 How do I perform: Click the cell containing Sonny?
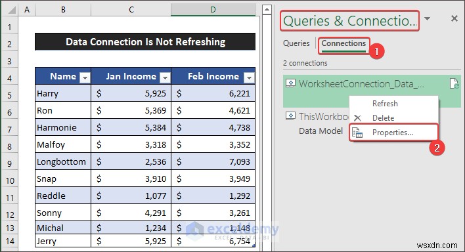63,213
